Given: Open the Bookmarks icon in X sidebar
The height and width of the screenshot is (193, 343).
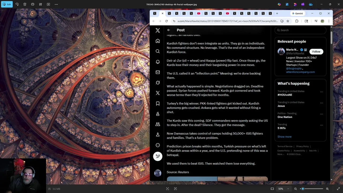Looking at the screenshot, I should (x=158, y=103).
